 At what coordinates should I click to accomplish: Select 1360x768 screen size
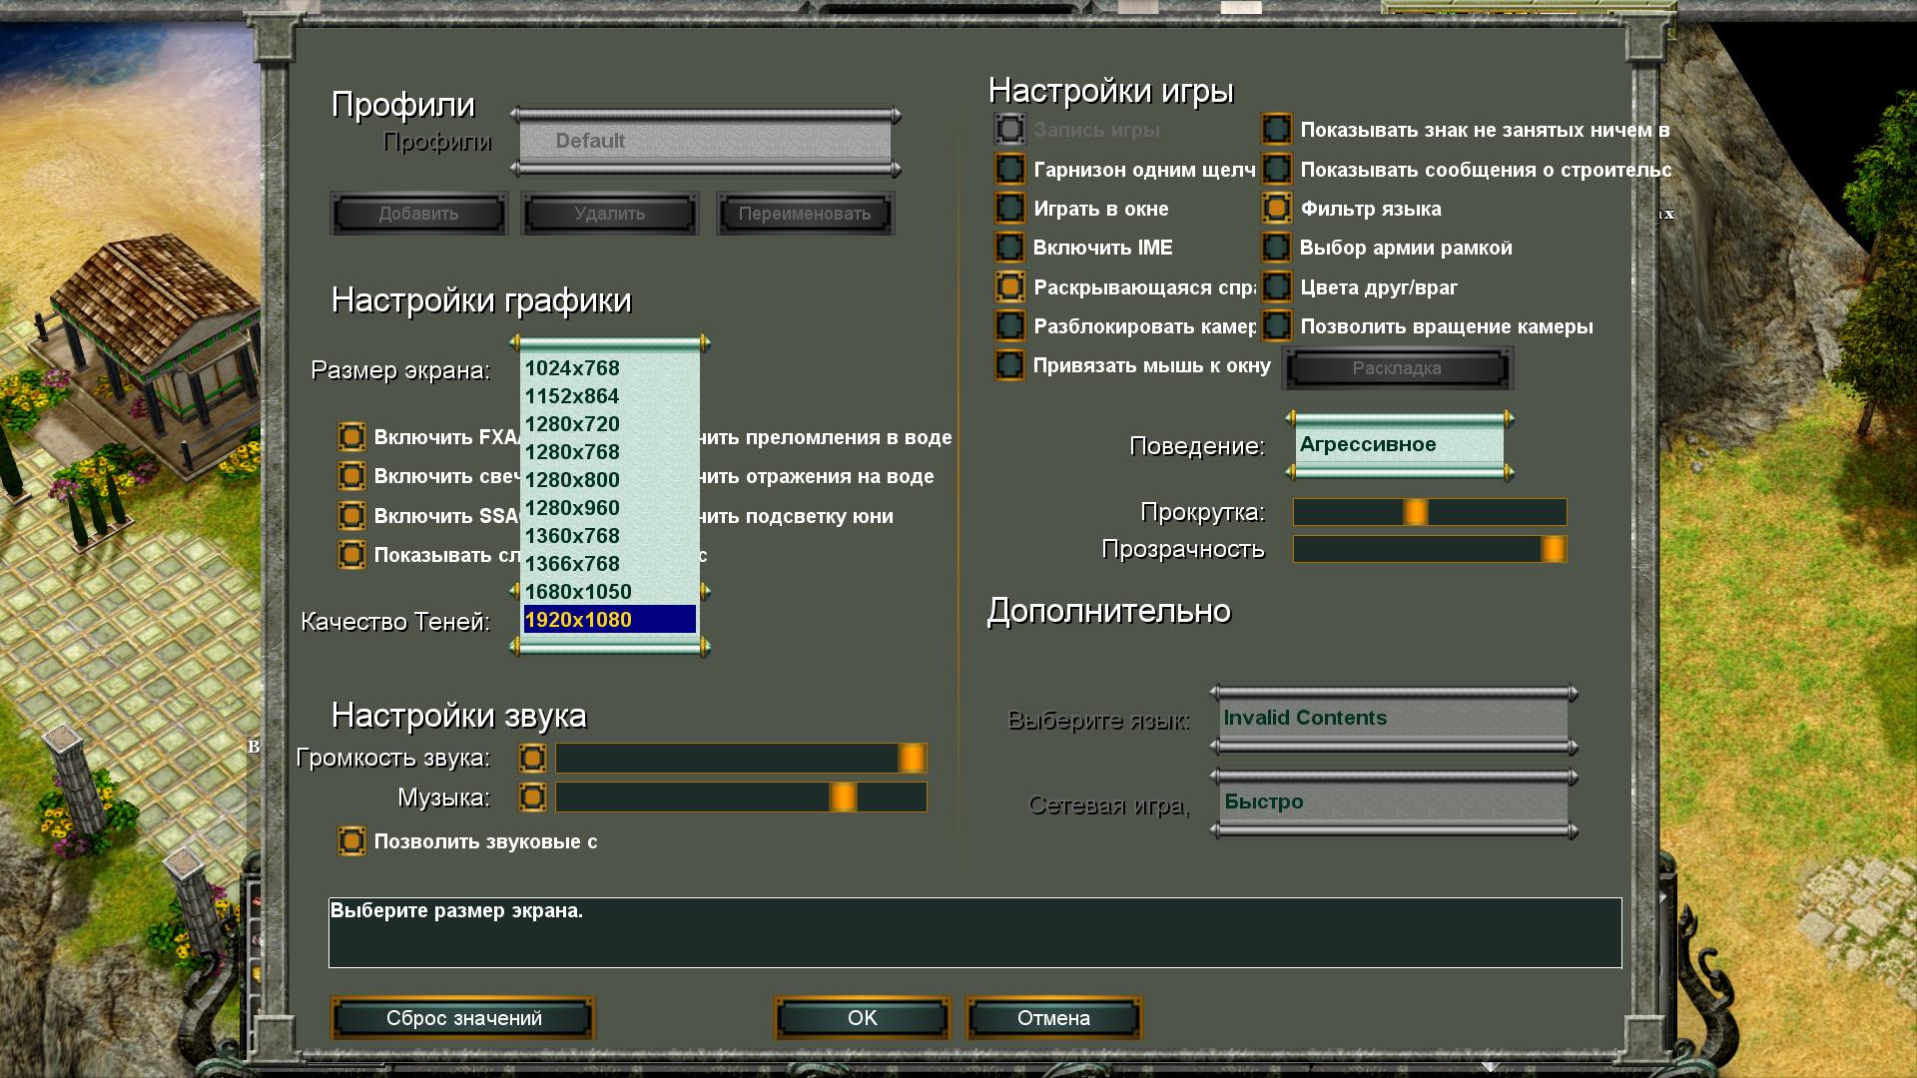(610, 536)
